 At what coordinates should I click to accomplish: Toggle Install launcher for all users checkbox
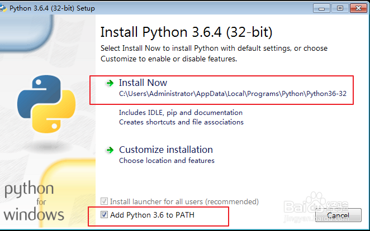pyautogui.click(x=105, y=201)
